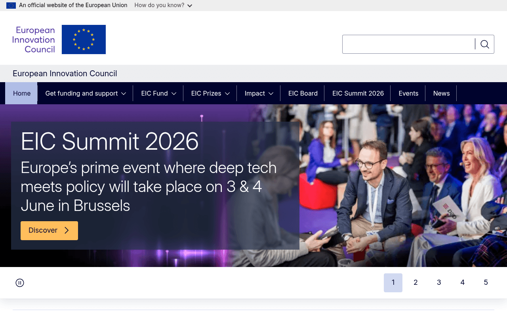The image size is (507, 316).
Task: Click the 'EIC Summit 2026' banner heading
Action: point(110,141)
